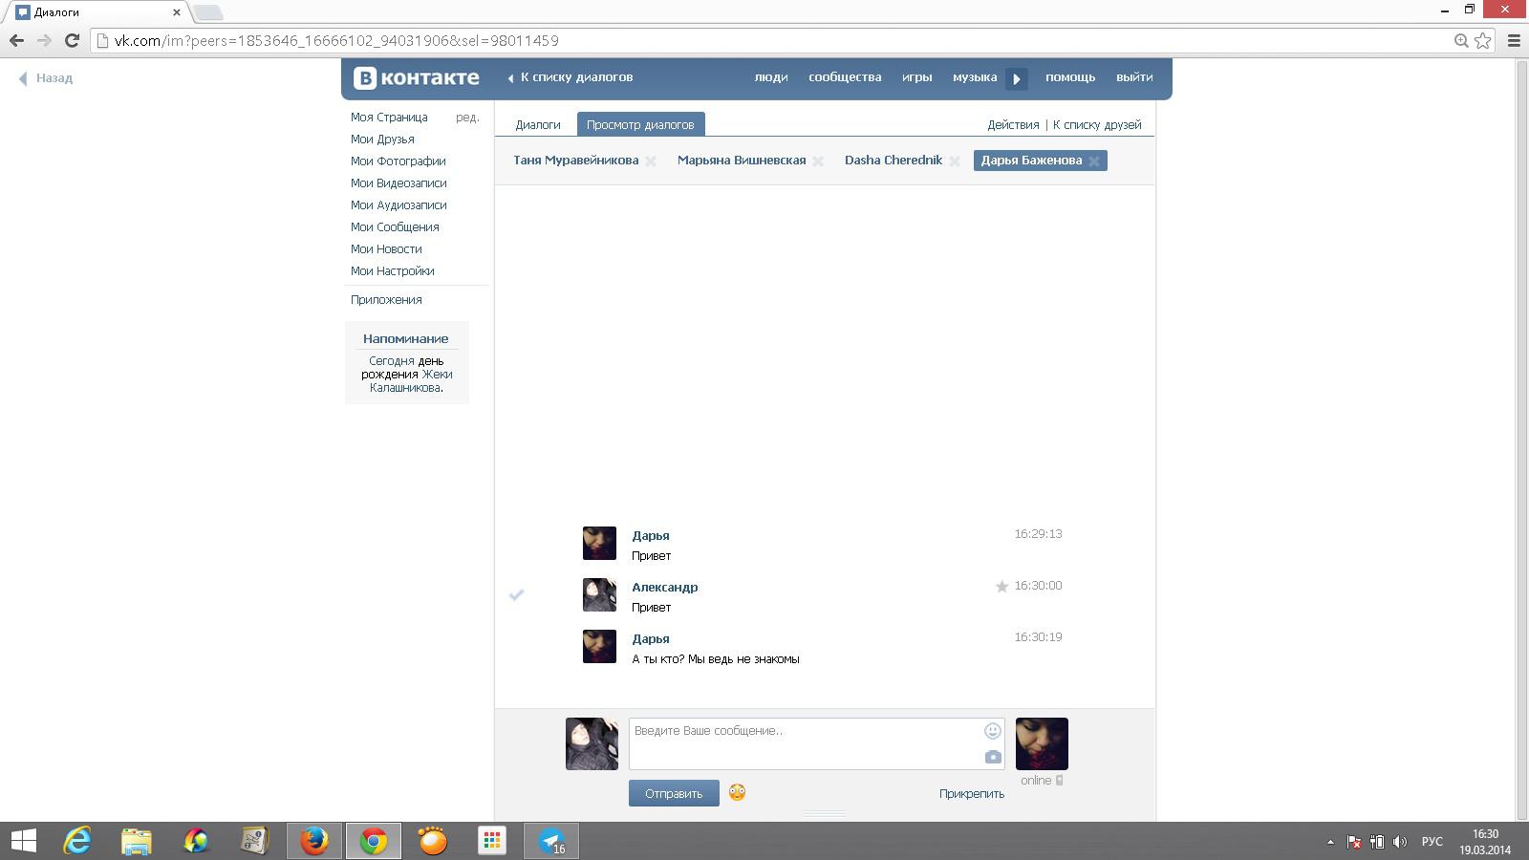Open Мои Настройки in sidebar
Viewport: 1529px width, 860px height.
(392, 271)
